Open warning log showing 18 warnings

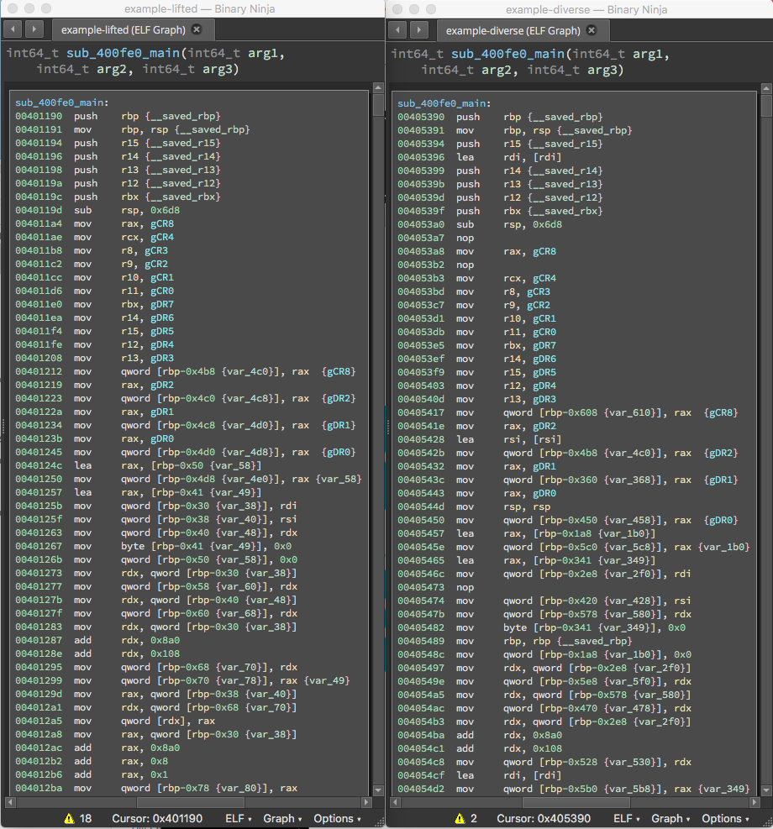point(77,818)
